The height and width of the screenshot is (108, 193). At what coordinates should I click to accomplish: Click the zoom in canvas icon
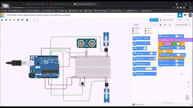tap(188, 82)
